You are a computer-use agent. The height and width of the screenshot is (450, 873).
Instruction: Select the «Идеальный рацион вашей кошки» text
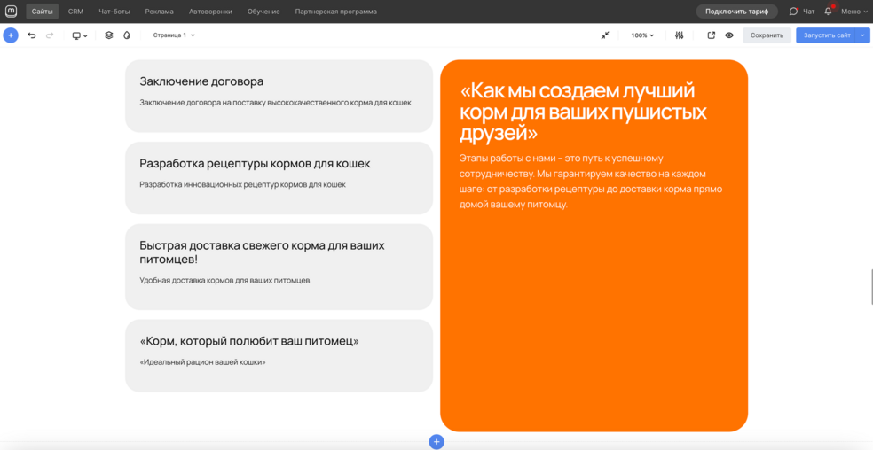point(202,362)
